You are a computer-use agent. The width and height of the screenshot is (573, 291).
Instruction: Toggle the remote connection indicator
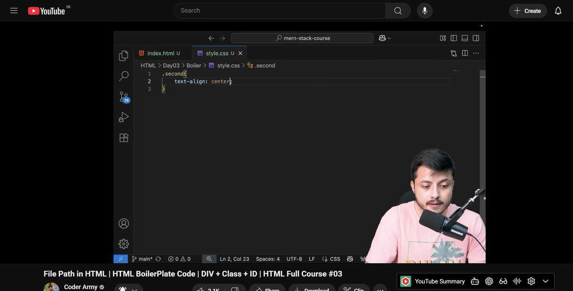120,259
